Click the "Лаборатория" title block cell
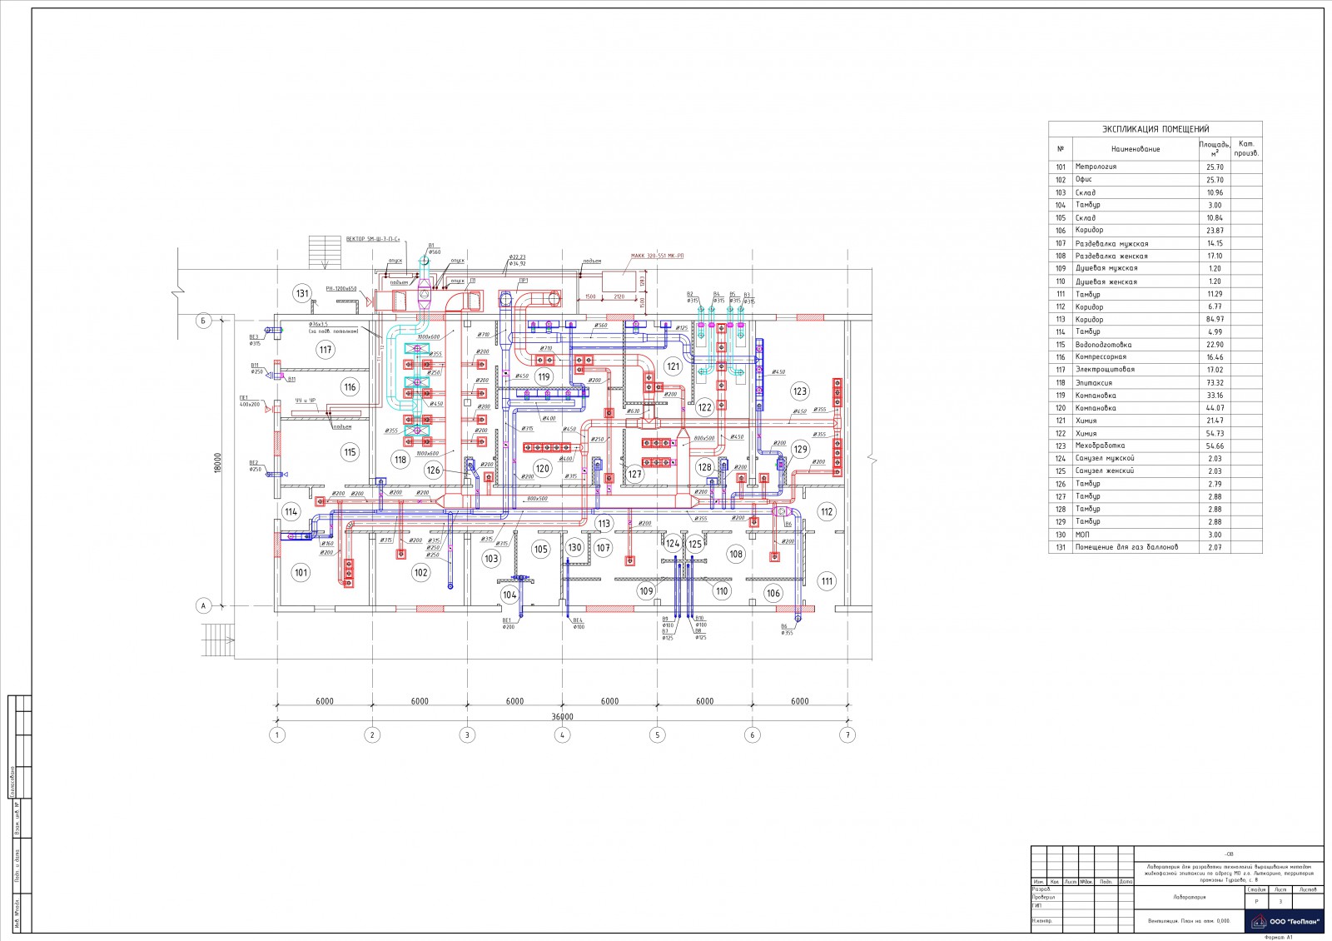The height and width of the screenshot is (941, 1332). (1189, 897)
